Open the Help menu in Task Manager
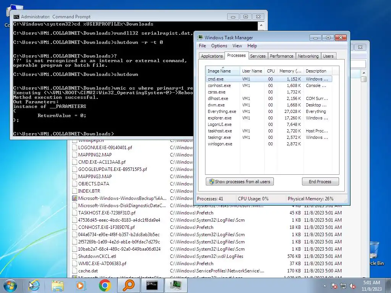Image resolution: width=391 pixels, height=293 pixels. [252, 46]
